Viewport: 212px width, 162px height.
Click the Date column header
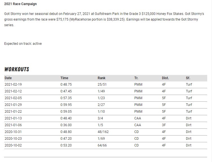(x=8, y=78)
